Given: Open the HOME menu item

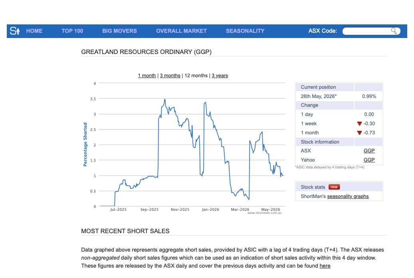Looking at the screenshot, I should pos(34,31).
